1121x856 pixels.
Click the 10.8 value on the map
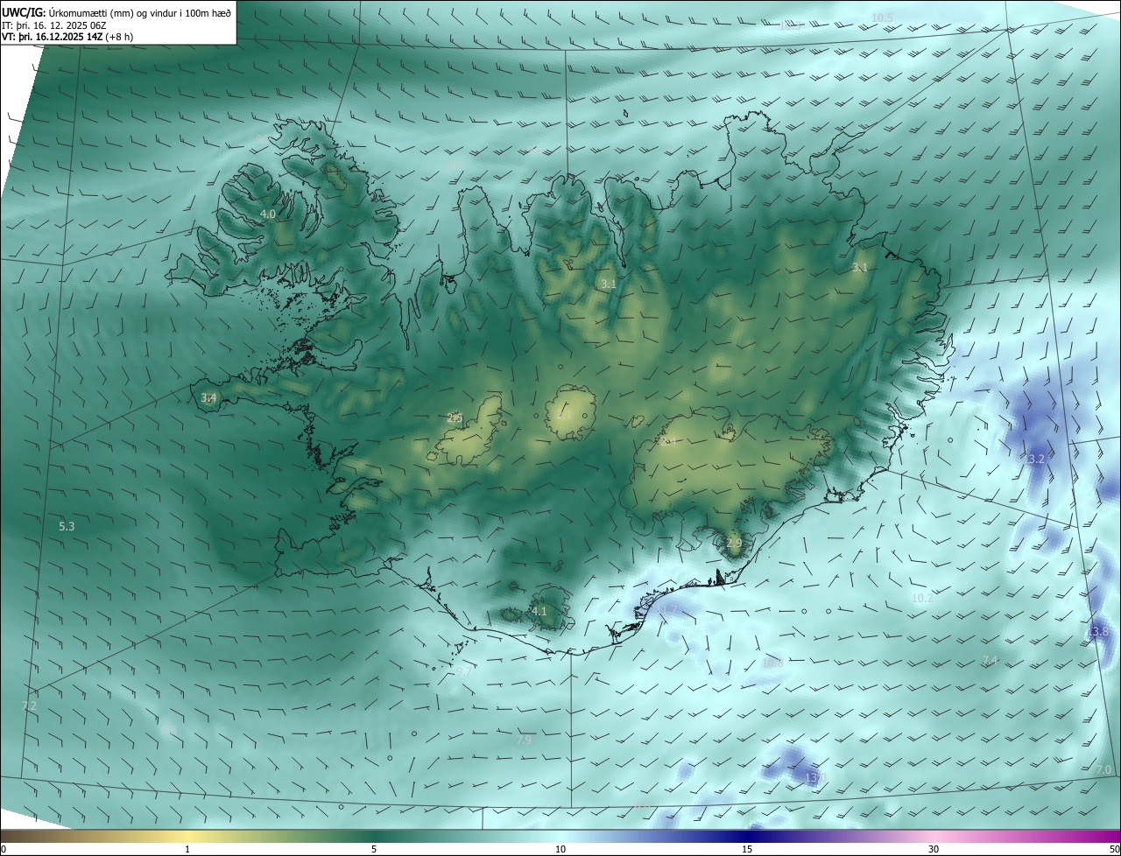[773, 663]
